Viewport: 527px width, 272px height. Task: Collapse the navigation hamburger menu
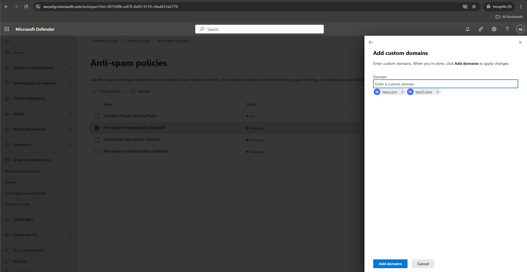[x=7, y=41]
